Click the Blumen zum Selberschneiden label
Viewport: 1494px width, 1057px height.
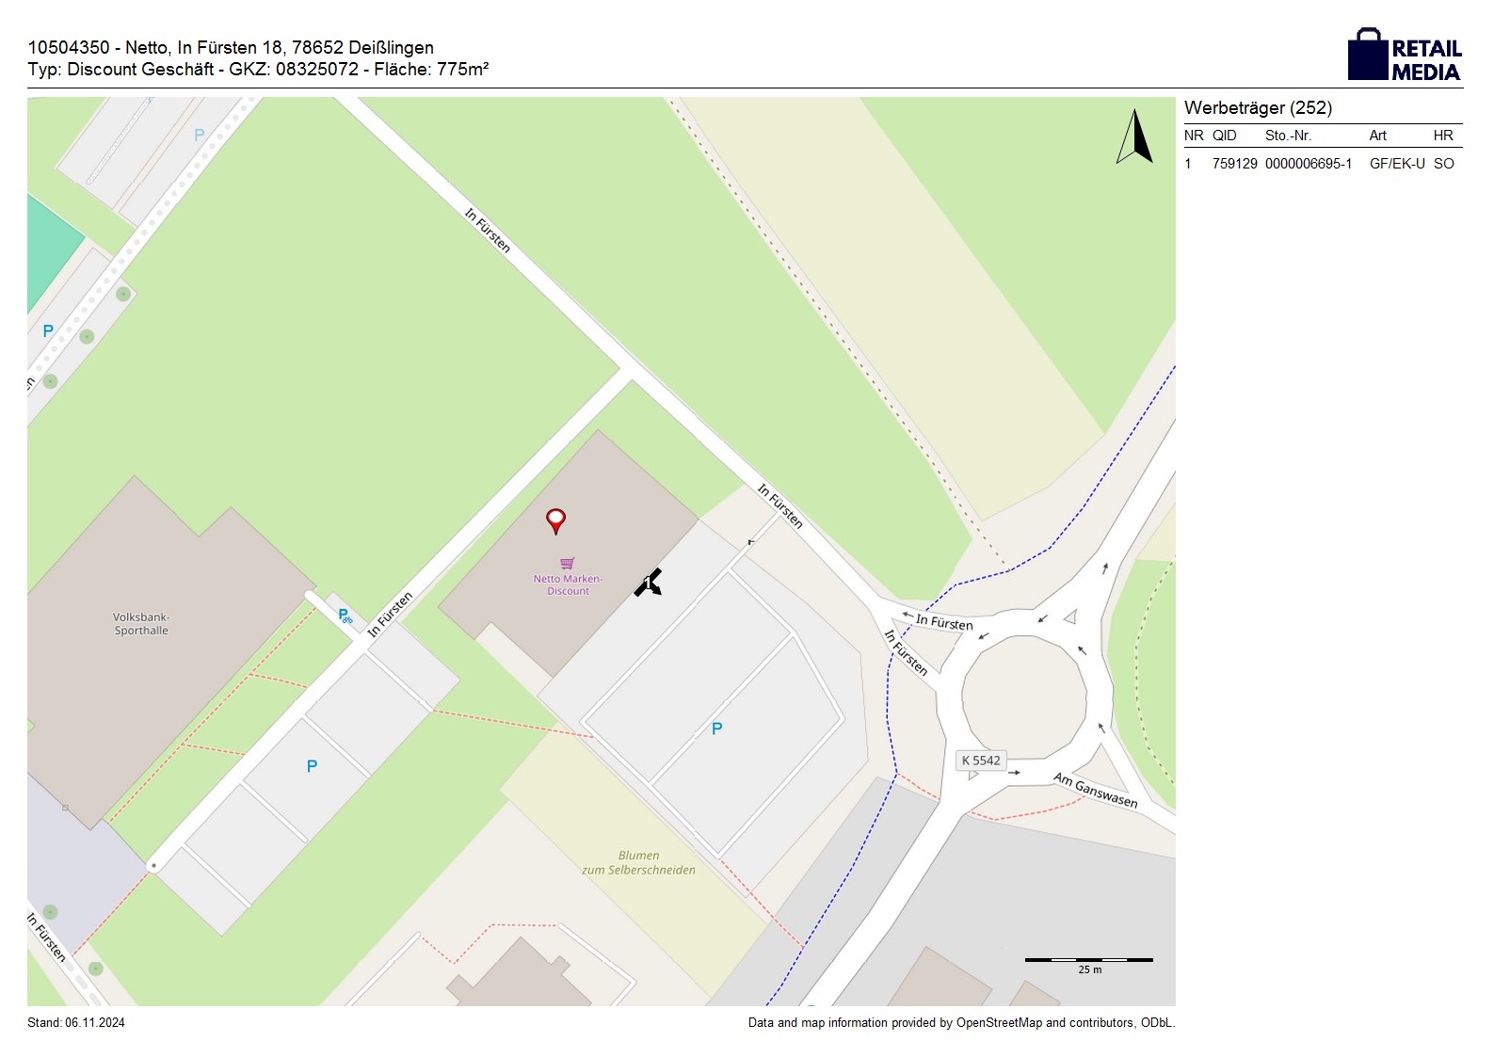pos(638,862)
